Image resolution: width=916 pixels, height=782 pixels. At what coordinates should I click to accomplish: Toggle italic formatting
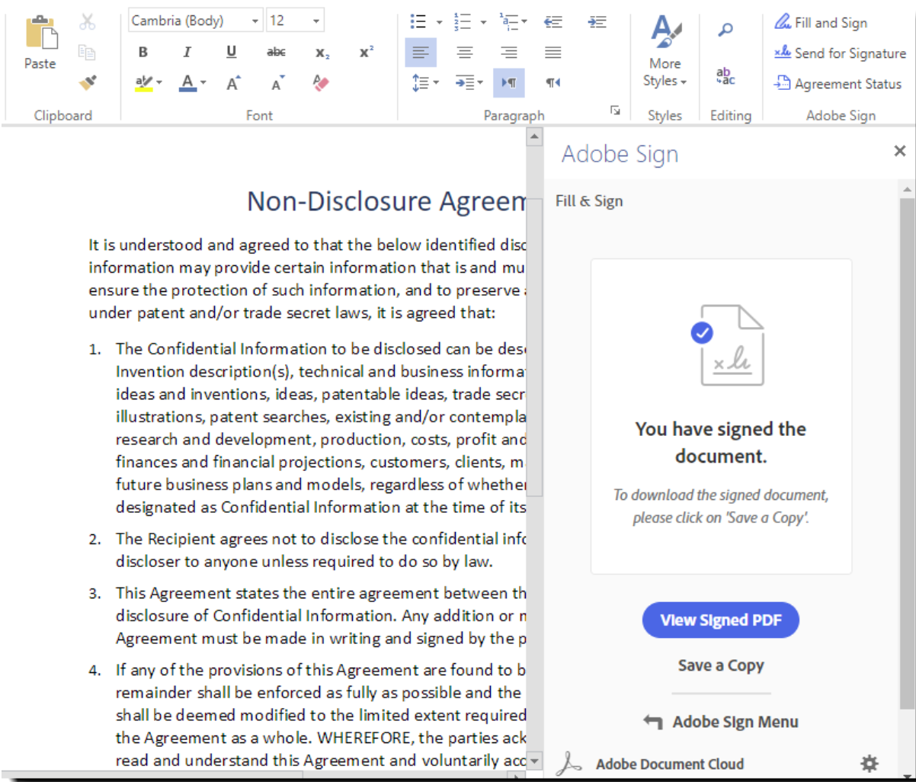pyautogui.click(x=187, y=52)
